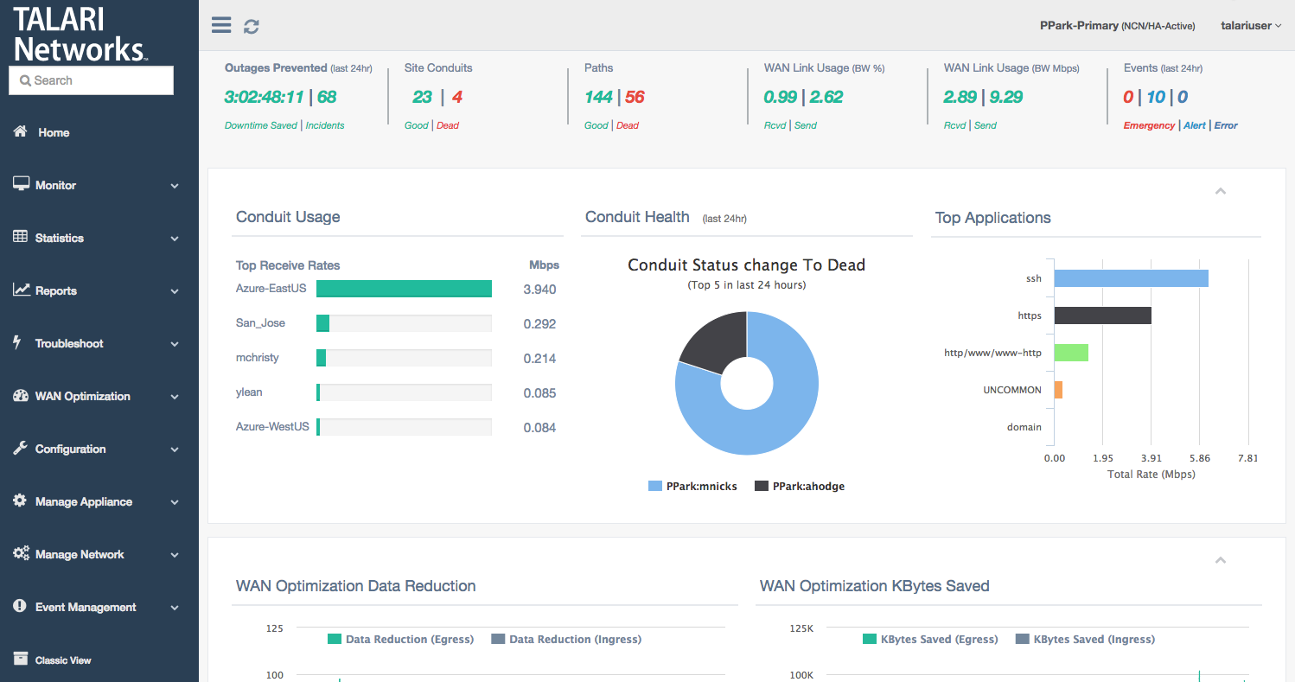1295x682 pixels.
Task: Expand the Event Management menu chevron
Action: (175, 608)
